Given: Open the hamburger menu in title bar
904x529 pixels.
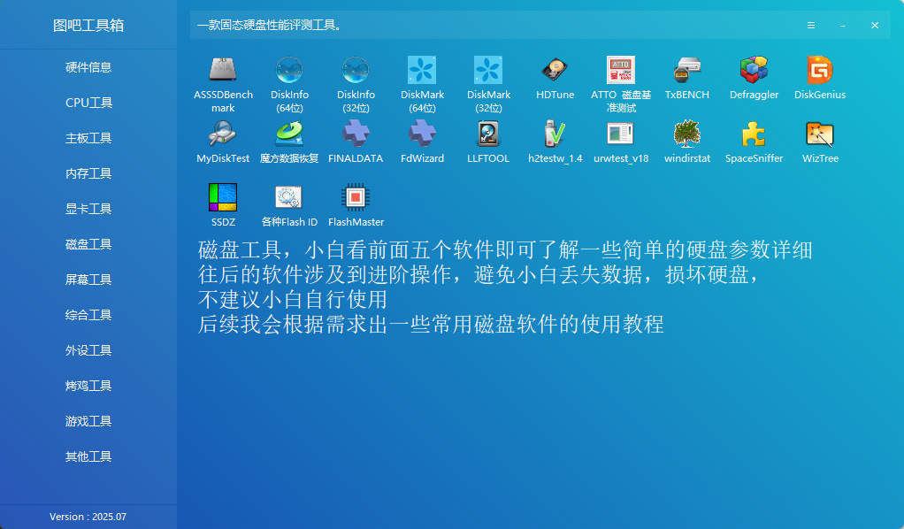Looking at the screenshot, I should (x=810, y=26).
